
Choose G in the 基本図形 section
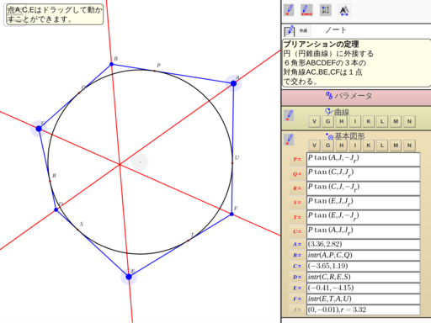(327, 146)
